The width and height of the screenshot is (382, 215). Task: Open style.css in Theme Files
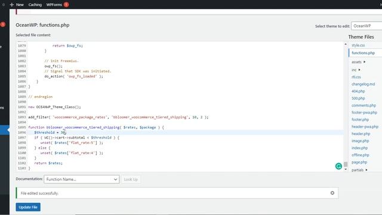358,45
